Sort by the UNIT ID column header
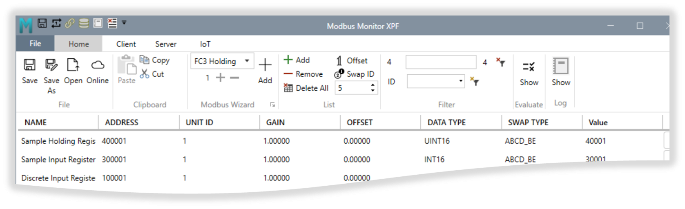 [x=199, y=122]
